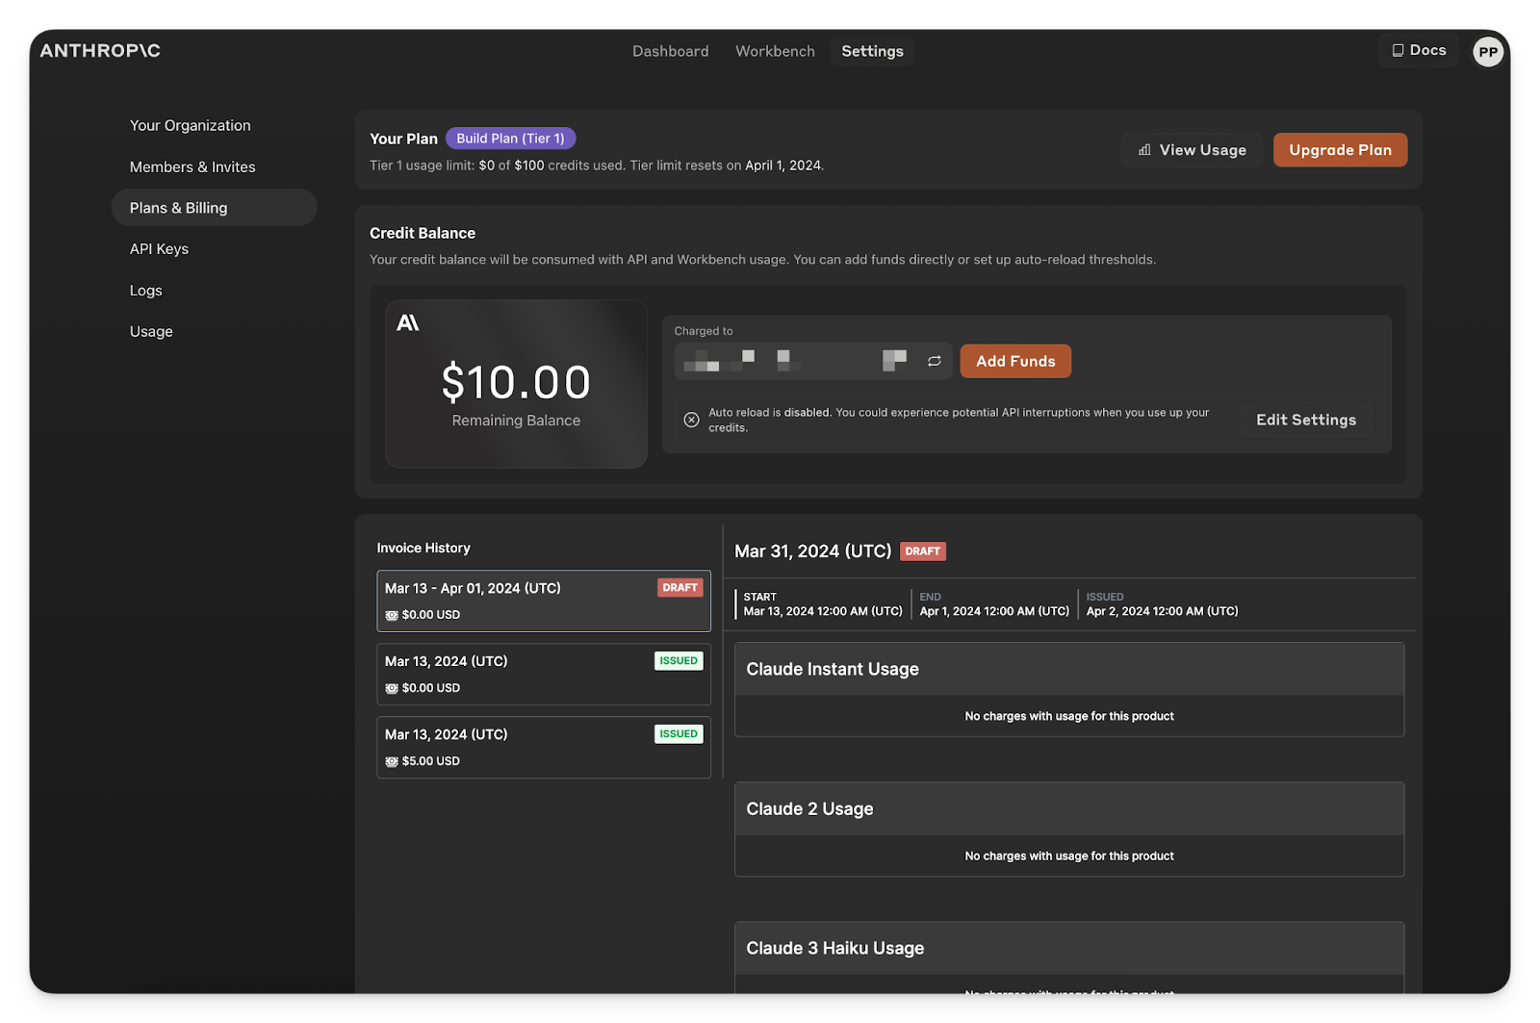The width and height of the screenshot is (1540, 1023).
Task: Click the Claude 2 Usage header
Action: tap(1068, 808)
